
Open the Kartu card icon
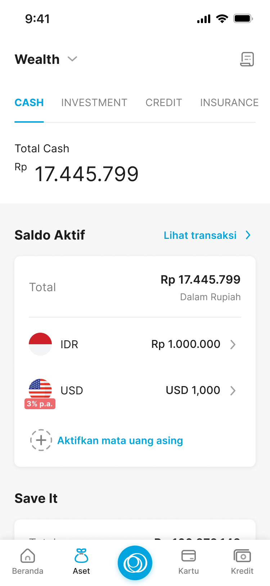[x=189, y=556]
